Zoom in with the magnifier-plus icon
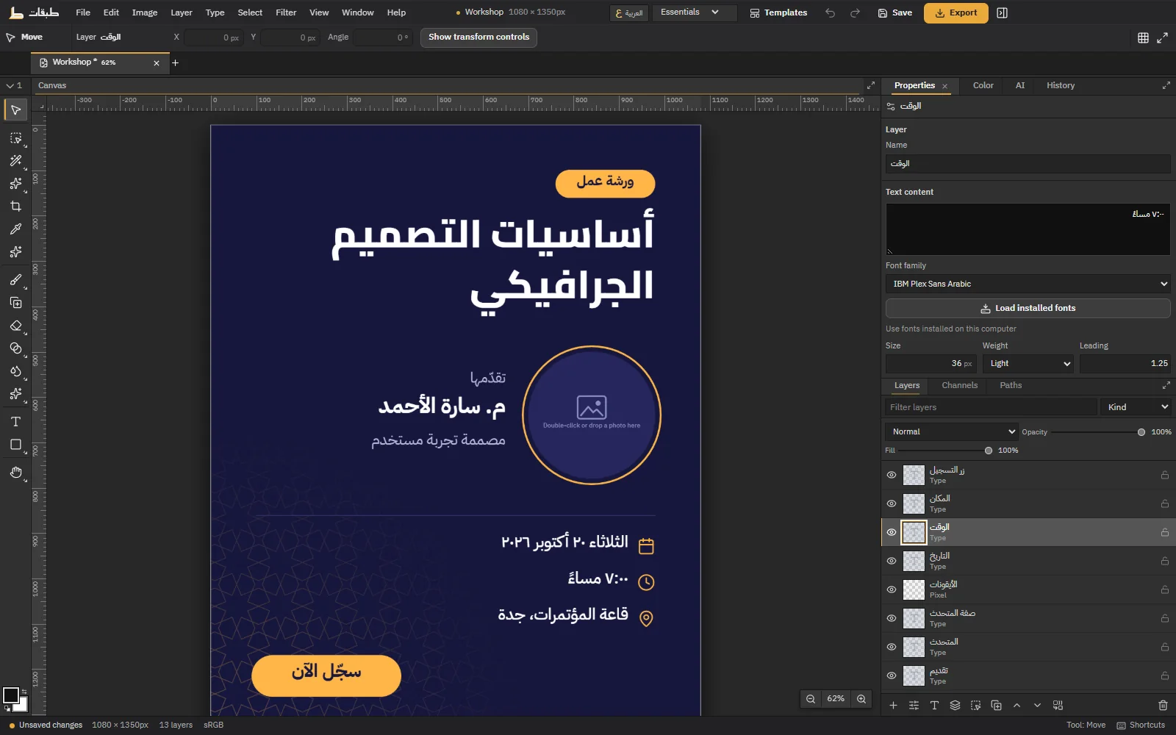 click(x=861, y=699)
